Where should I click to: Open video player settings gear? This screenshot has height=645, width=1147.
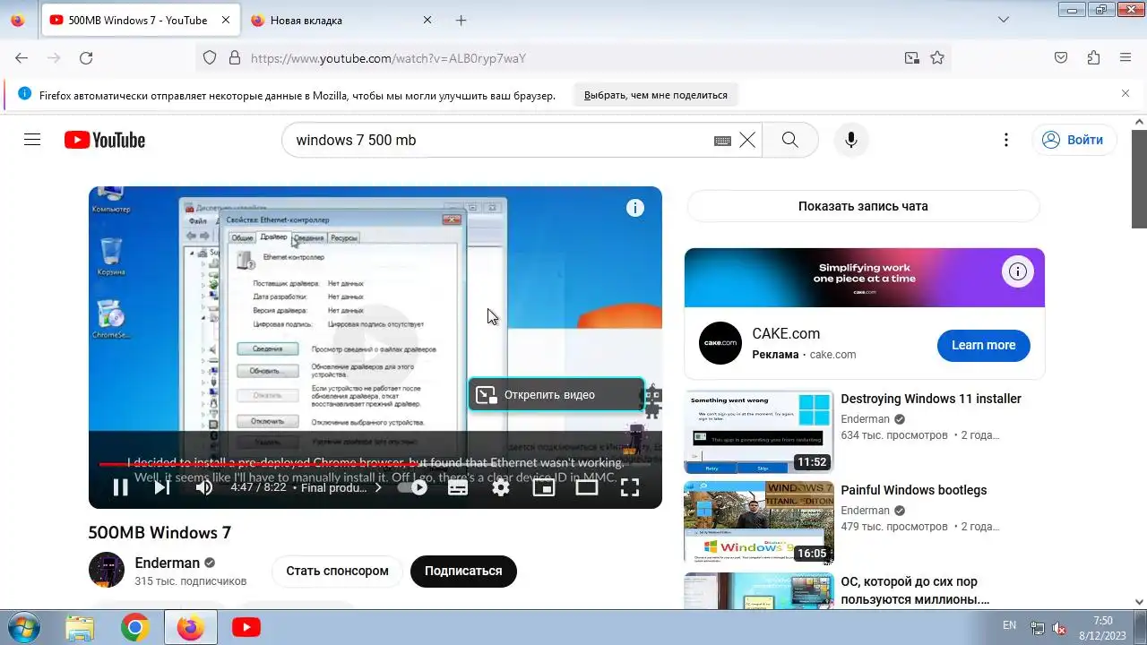pos(501,487)
